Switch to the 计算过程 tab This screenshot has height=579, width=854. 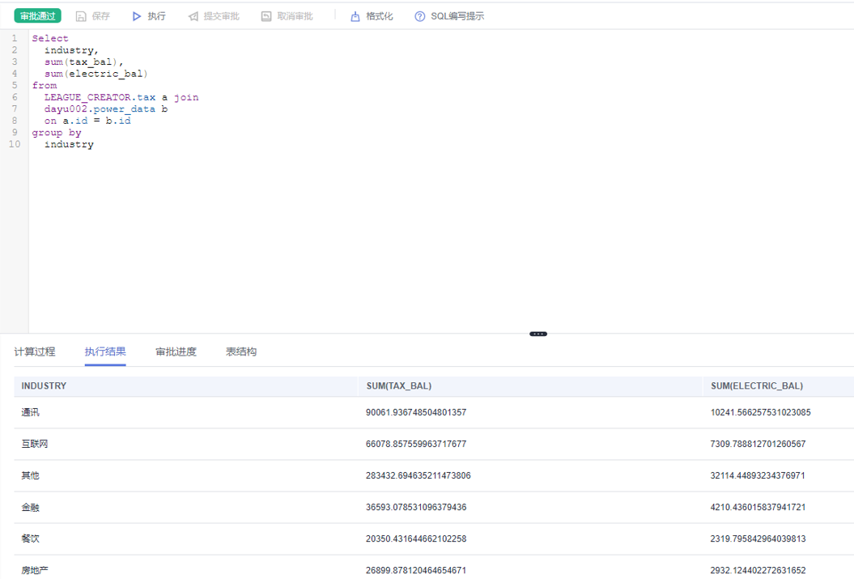point(34,352)
